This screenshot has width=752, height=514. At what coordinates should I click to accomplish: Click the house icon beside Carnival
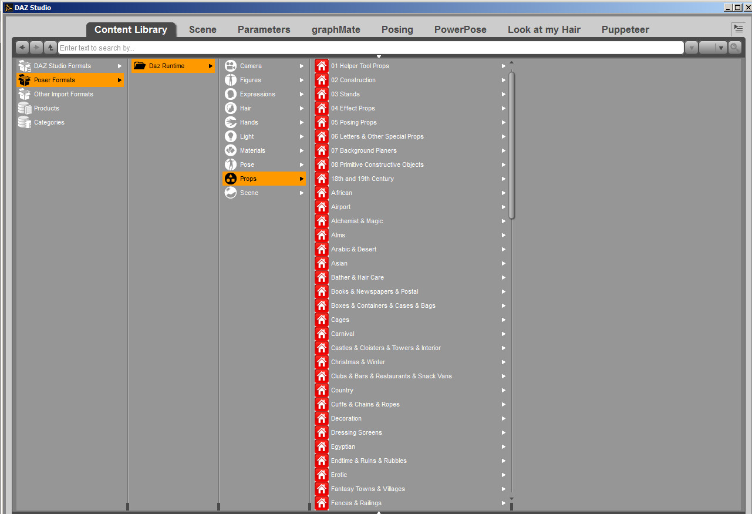point(322,334)
